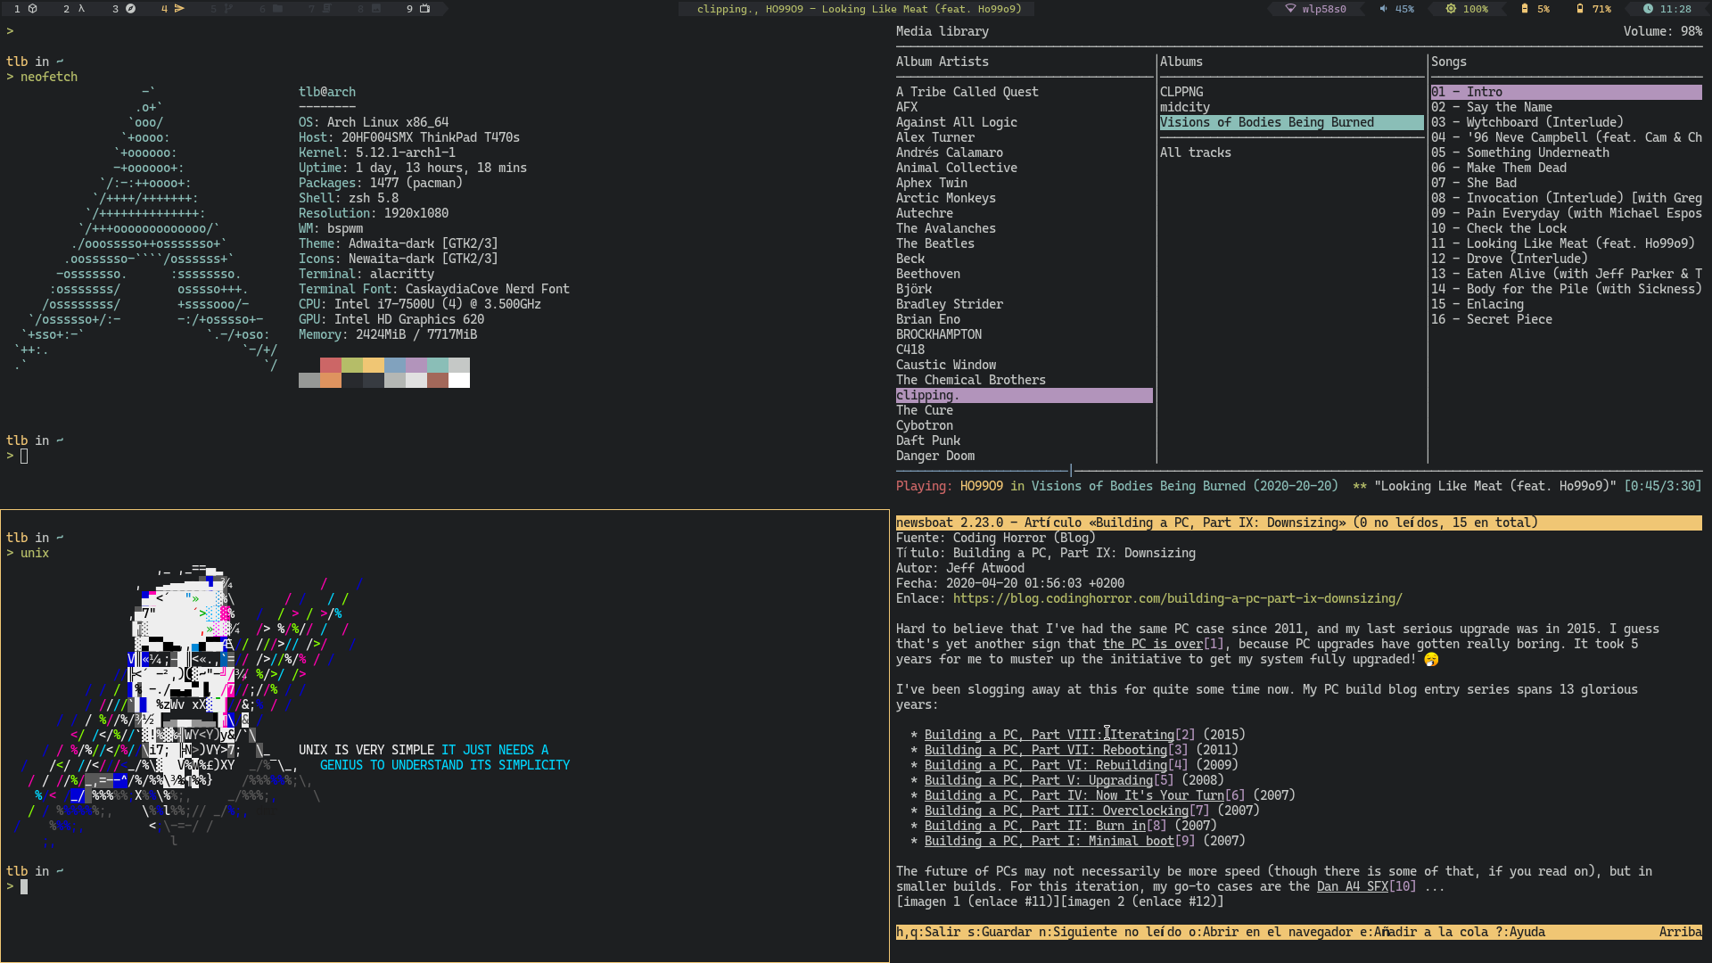This screenshot has height=963, width=1712.
Task: Select song '06 - Make Them Dead'
Action: coord(1498,168)
